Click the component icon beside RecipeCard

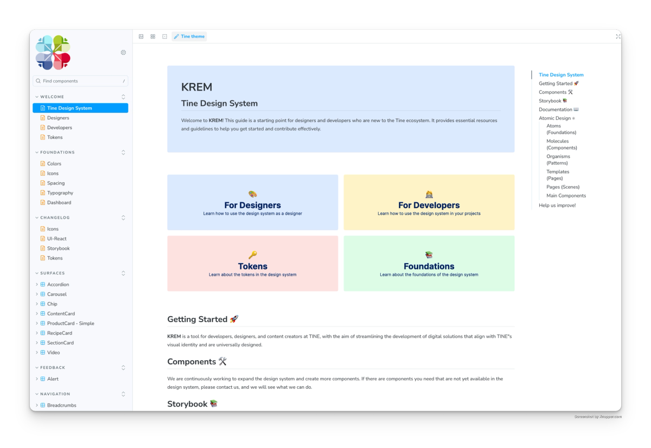coord(43,334)
